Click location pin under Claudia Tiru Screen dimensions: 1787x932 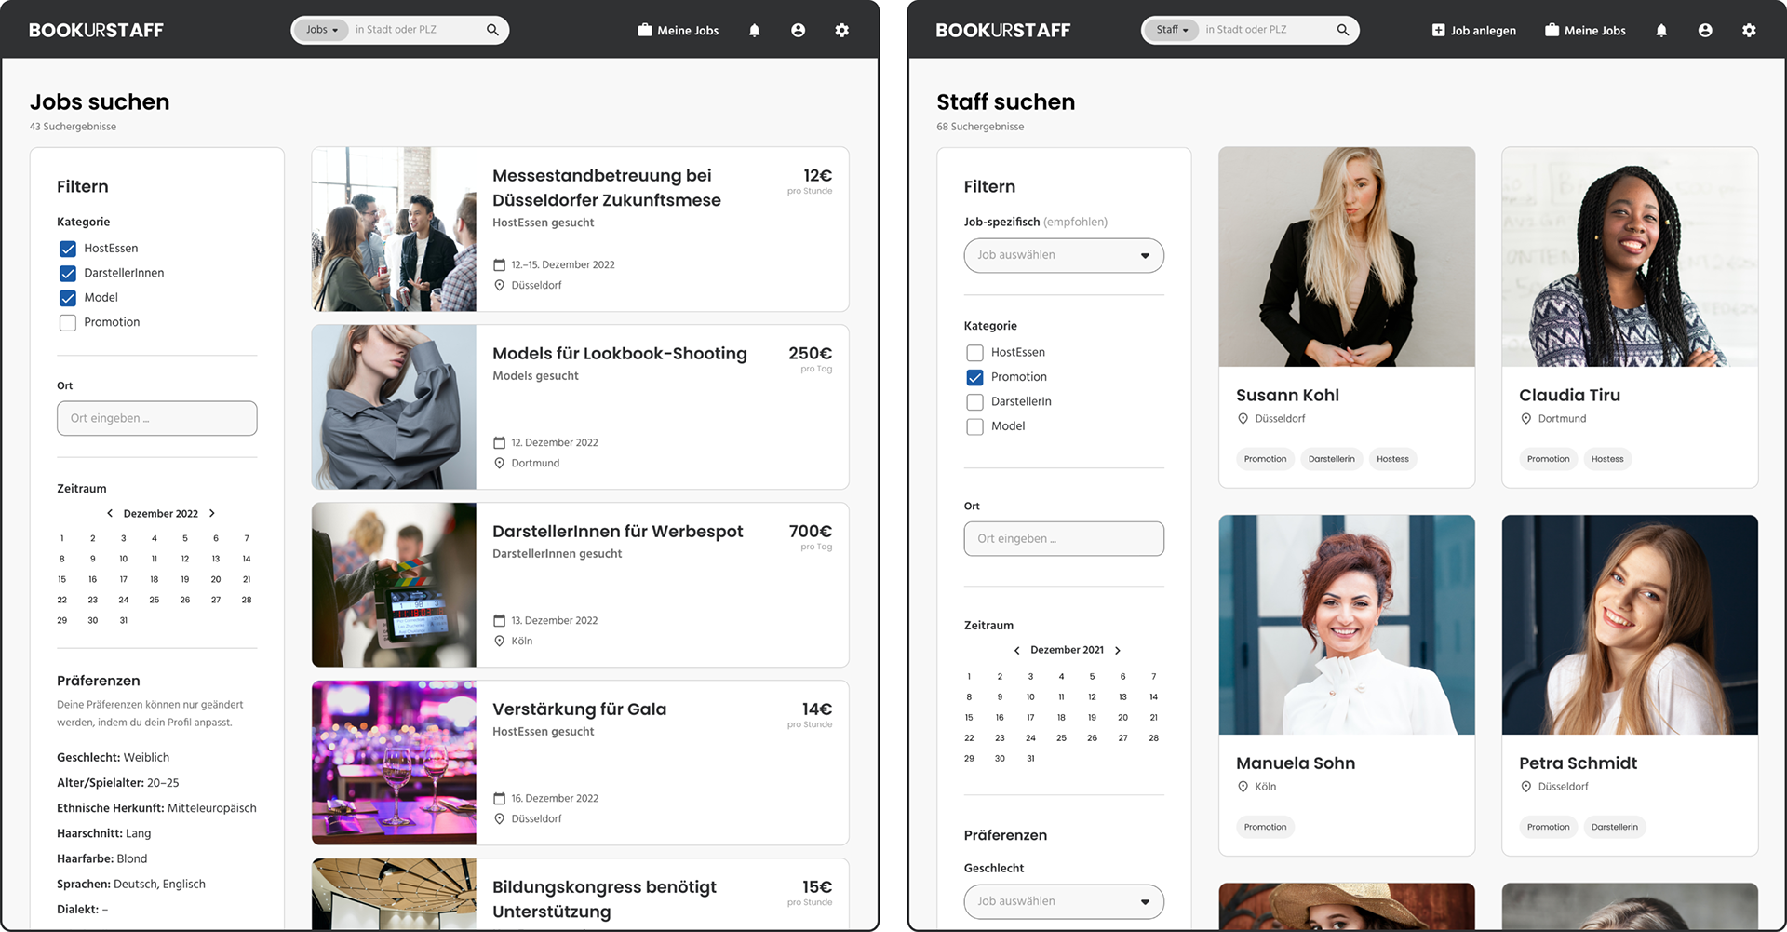(1525, 419)
